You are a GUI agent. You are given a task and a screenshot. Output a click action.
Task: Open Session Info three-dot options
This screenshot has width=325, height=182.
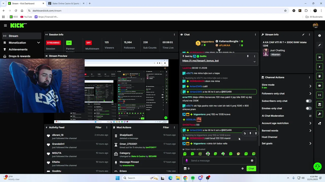point(174,35)
